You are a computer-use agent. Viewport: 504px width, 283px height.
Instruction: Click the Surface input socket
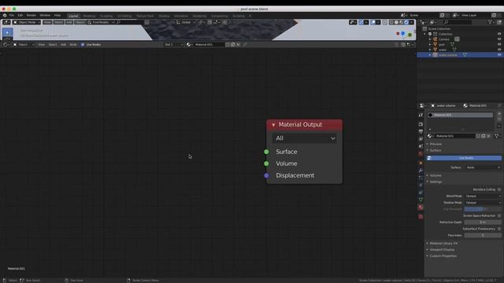[266, 152]
